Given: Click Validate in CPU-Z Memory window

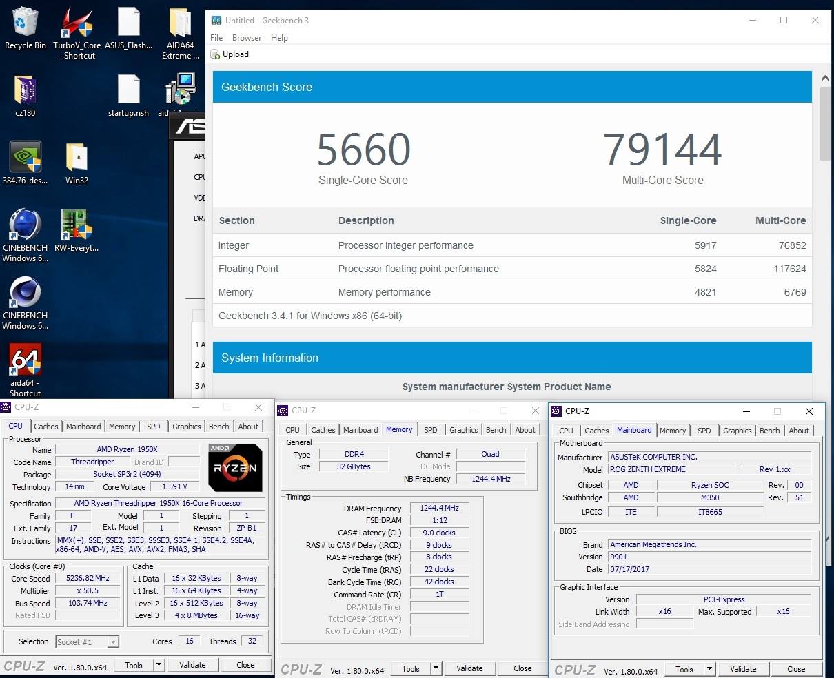Looking at the screenshot, I should pos(469,668).
